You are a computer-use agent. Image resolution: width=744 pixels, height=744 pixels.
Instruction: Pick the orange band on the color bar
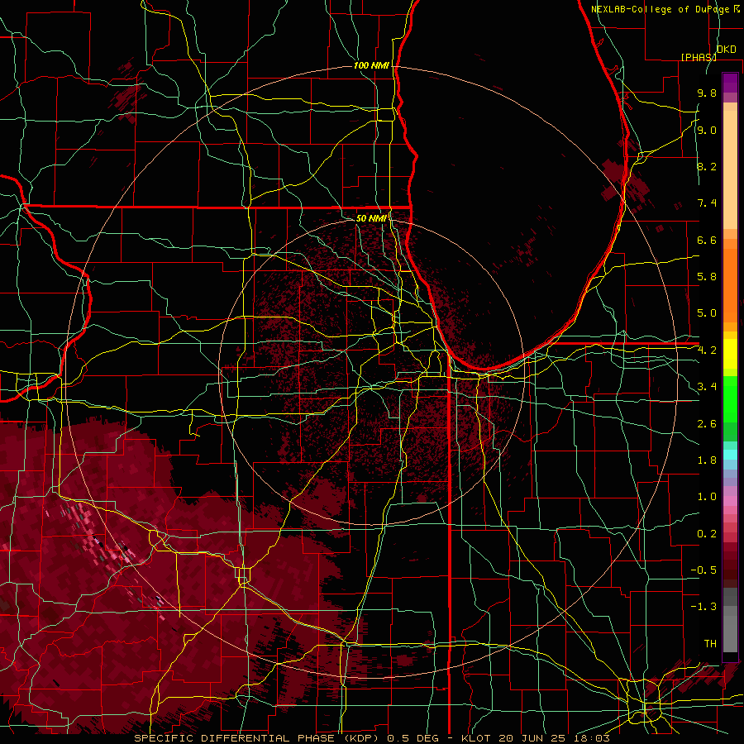[730, 285]
